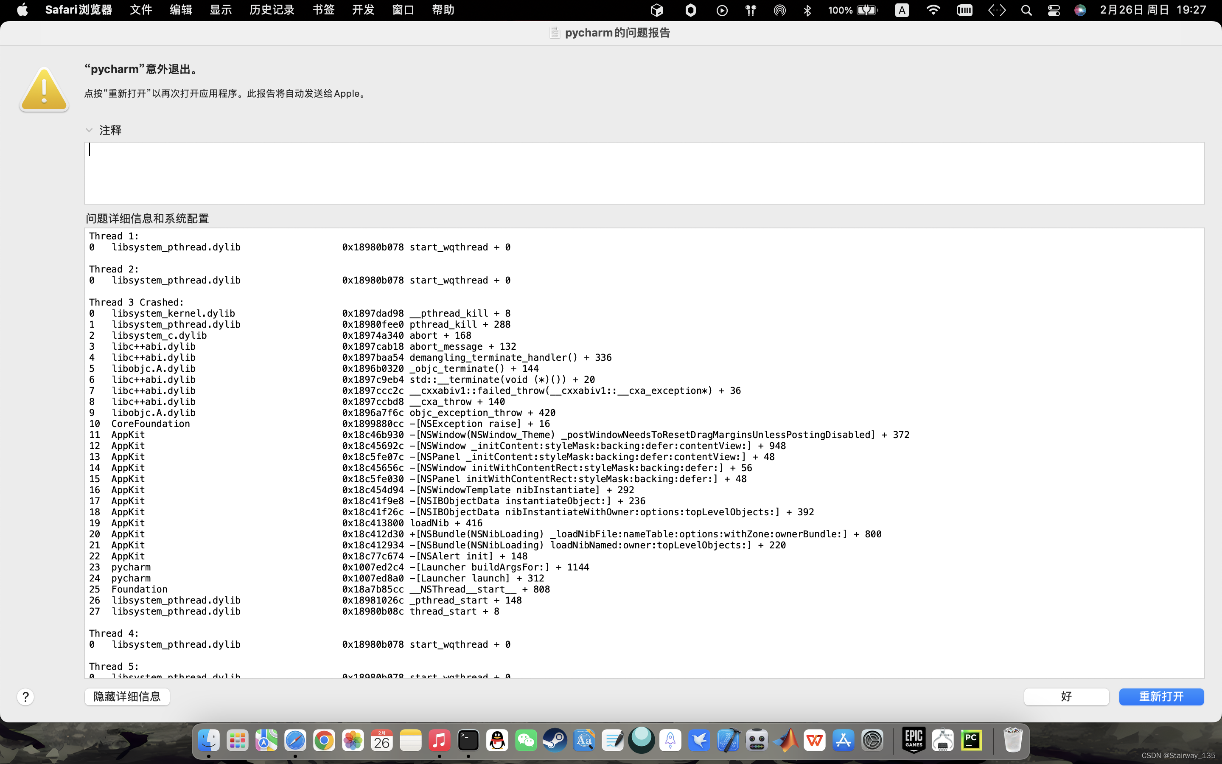Viewport: 1222px width, 764px height.
Task: Click the '-[NSException raise] + 16' frame line
Action: (x=479, y=424)
